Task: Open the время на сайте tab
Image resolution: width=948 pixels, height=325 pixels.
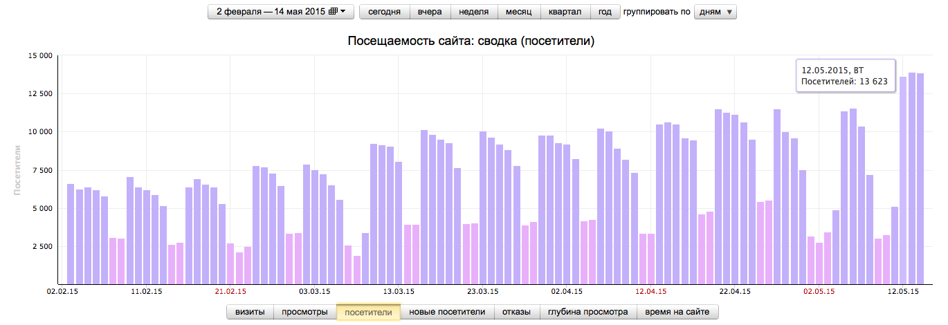Action: 677,312
